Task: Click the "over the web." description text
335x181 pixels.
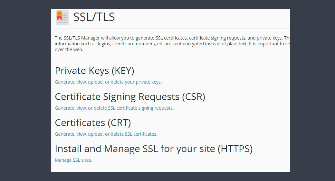Action: [x=69, y=50]
